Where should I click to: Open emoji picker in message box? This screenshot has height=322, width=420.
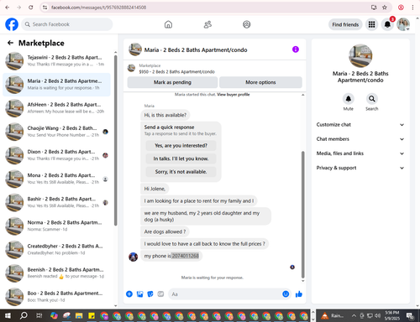click(x=286, y=294)
